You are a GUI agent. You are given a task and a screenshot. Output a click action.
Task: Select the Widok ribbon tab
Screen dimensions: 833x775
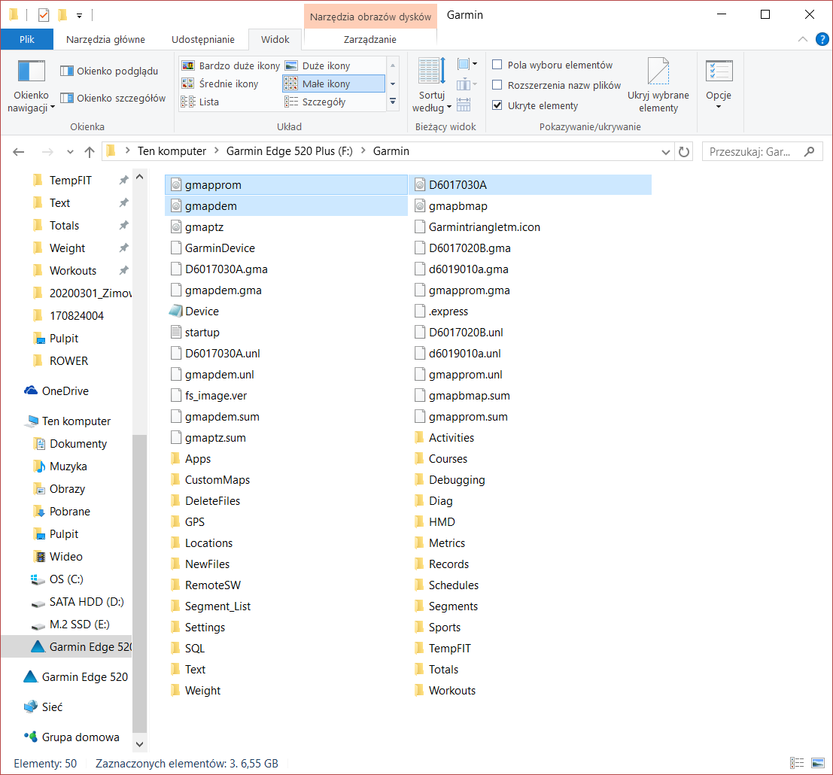point(275,39)
